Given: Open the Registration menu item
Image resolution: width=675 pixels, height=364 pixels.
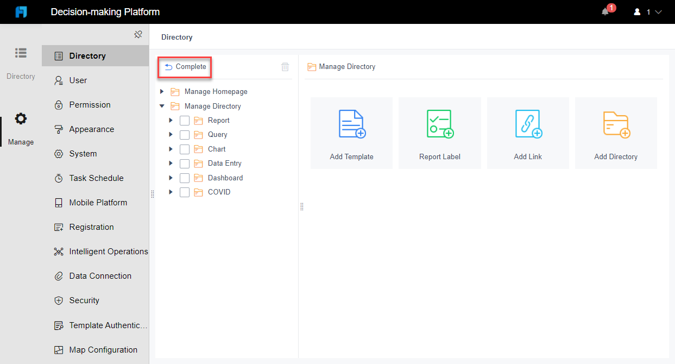Looking at the screenshot, I should pos(95,227).
